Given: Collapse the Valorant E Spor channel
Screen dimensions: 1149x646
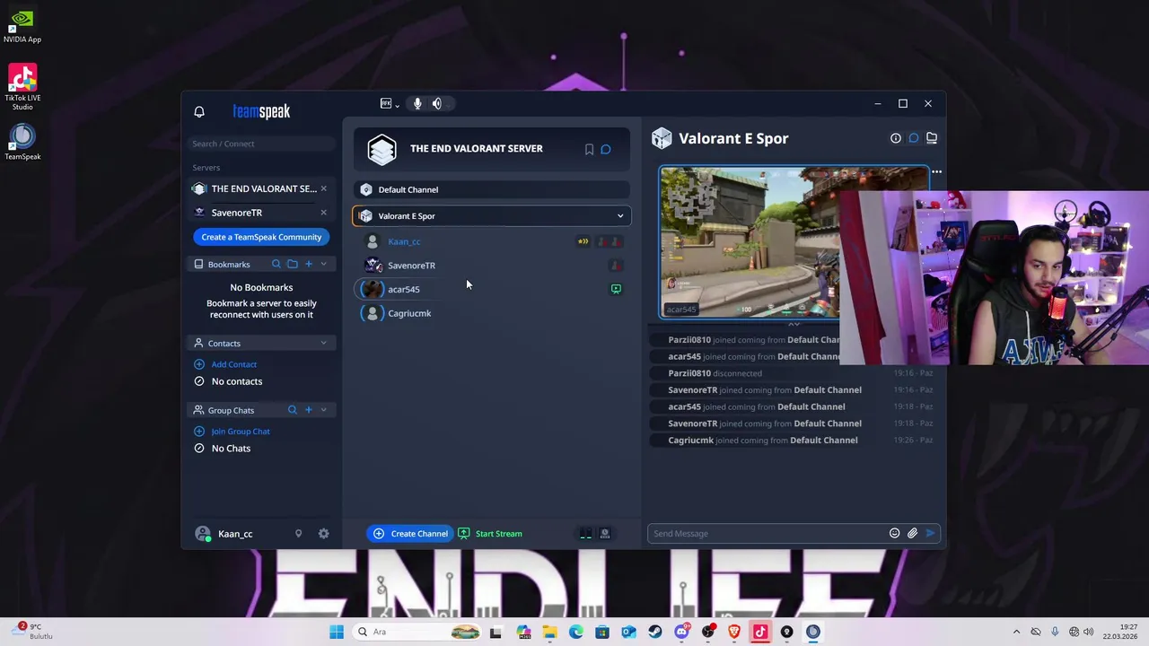Looking at the screenshot, I should [x=620, y=216].
